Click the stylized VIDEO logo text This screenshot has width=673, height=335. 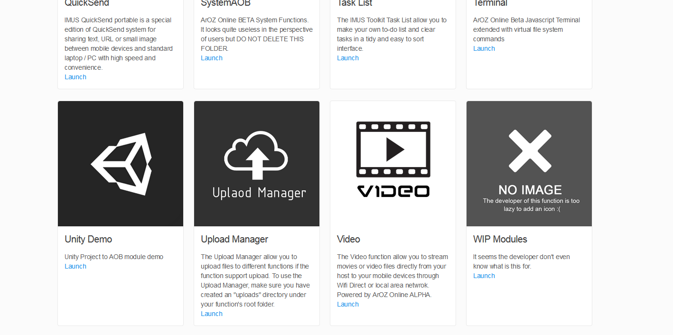coord(393,191)
